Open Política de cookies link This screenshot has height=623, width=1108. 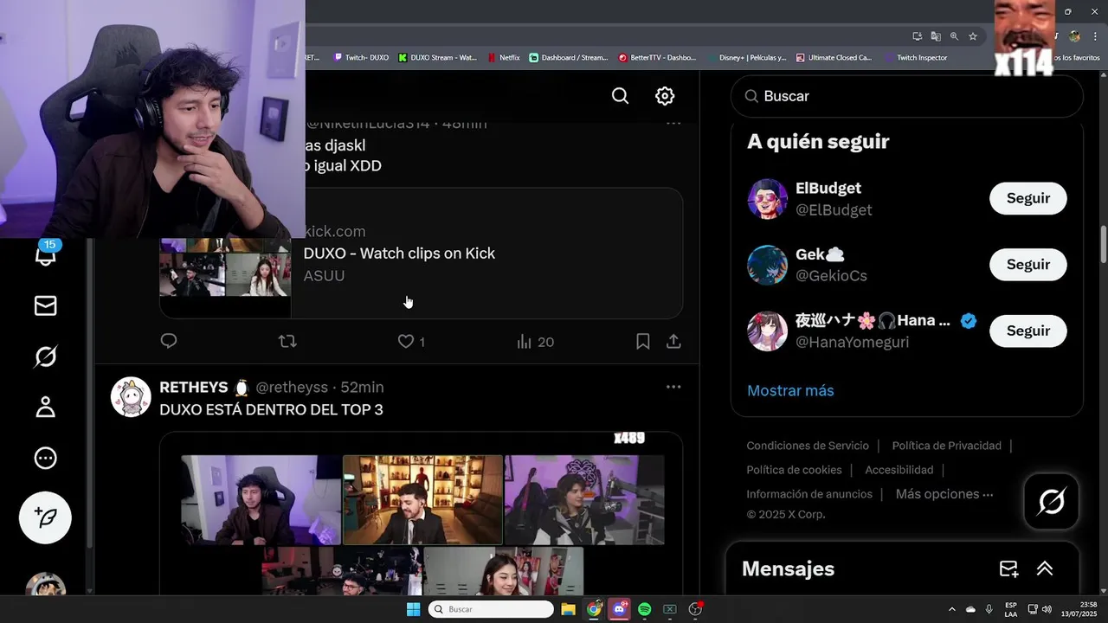point(794,470)
